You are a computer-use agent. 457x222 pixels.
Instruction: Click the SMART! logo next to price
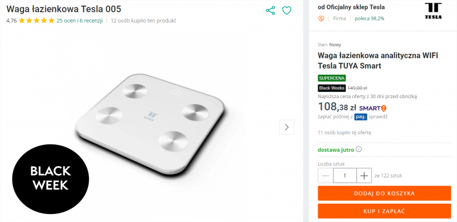pyautogui.click(x=372, y=108)
